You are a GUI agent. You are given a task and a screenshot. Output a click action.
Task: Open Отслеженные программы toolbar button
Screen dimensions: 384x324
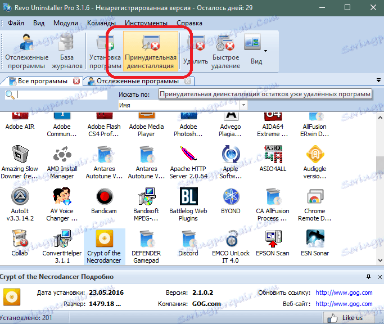[26, 51]
